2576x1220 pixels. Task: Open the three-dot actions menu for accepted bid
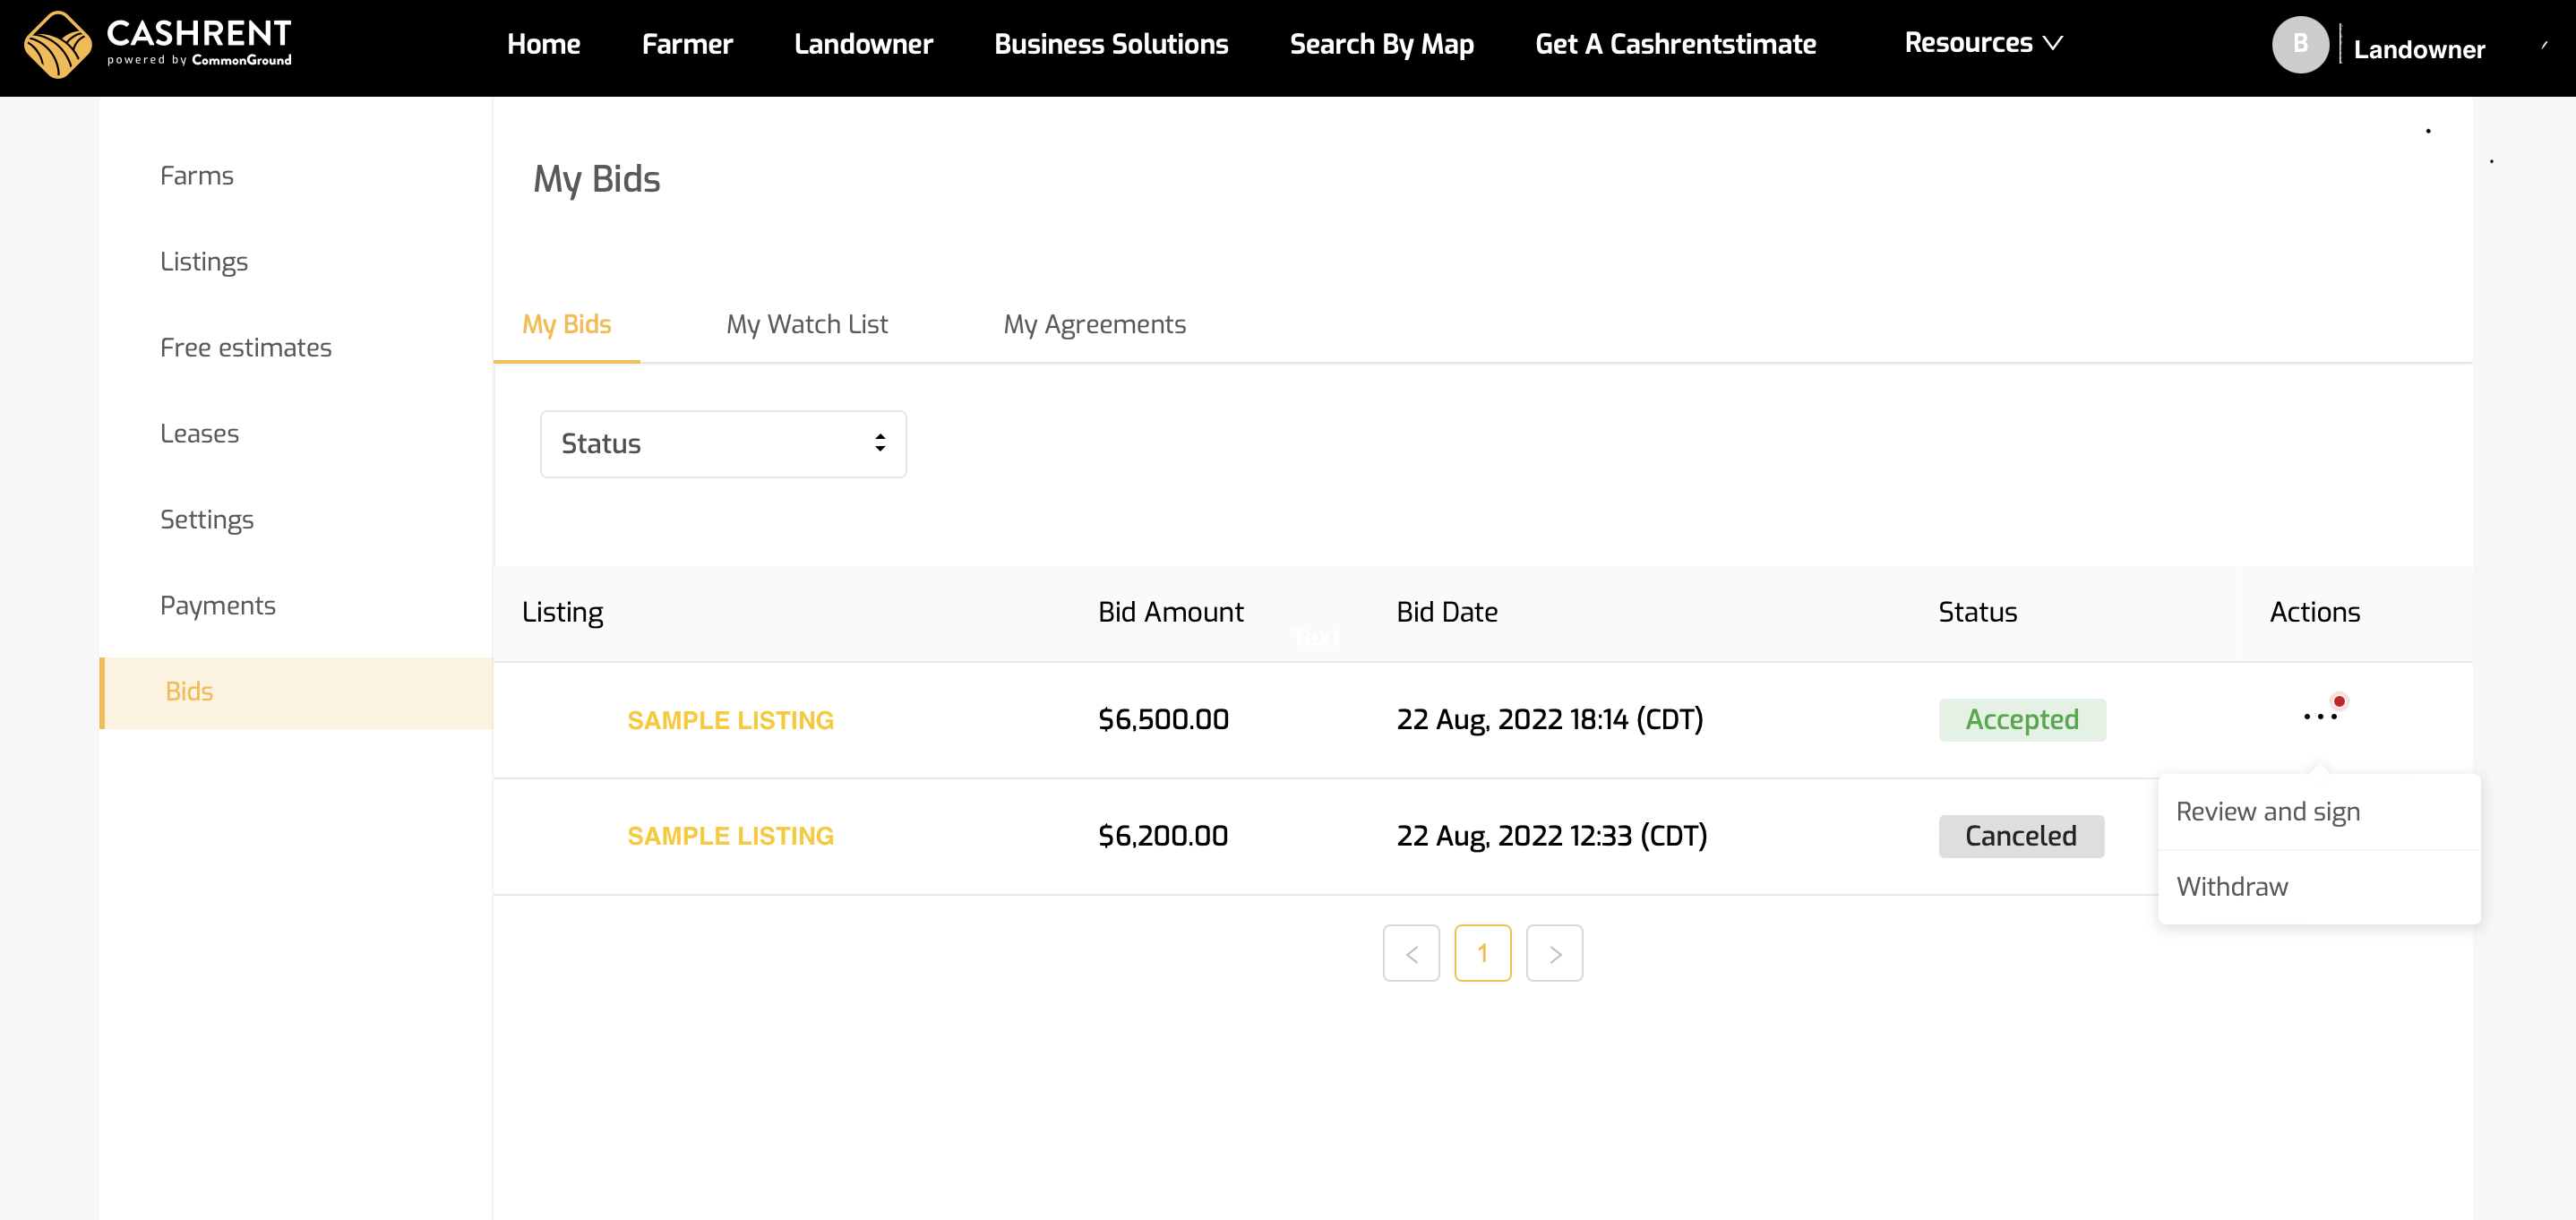click(2319, 717)
